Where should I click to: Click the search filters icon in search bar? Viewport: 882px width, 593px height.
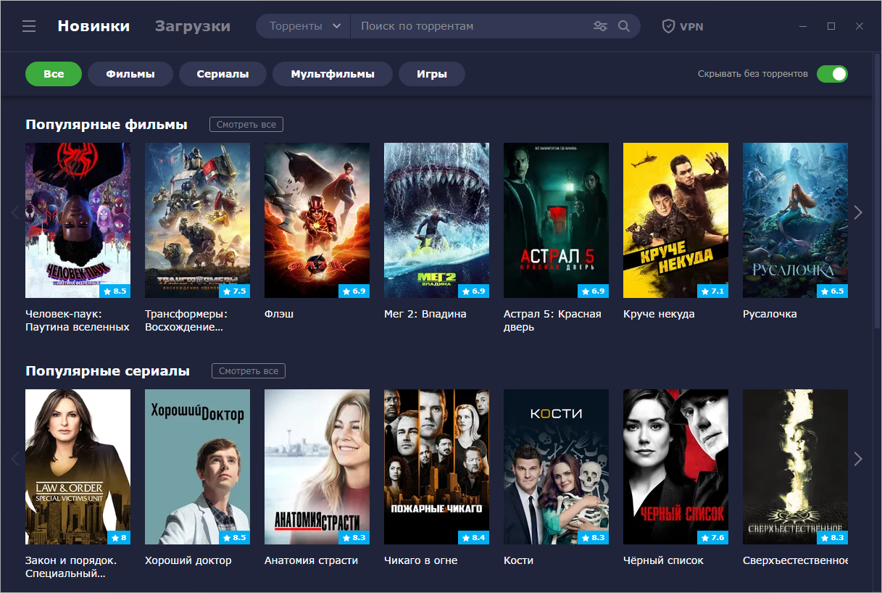pyautogui.click(x=600, y=25)
